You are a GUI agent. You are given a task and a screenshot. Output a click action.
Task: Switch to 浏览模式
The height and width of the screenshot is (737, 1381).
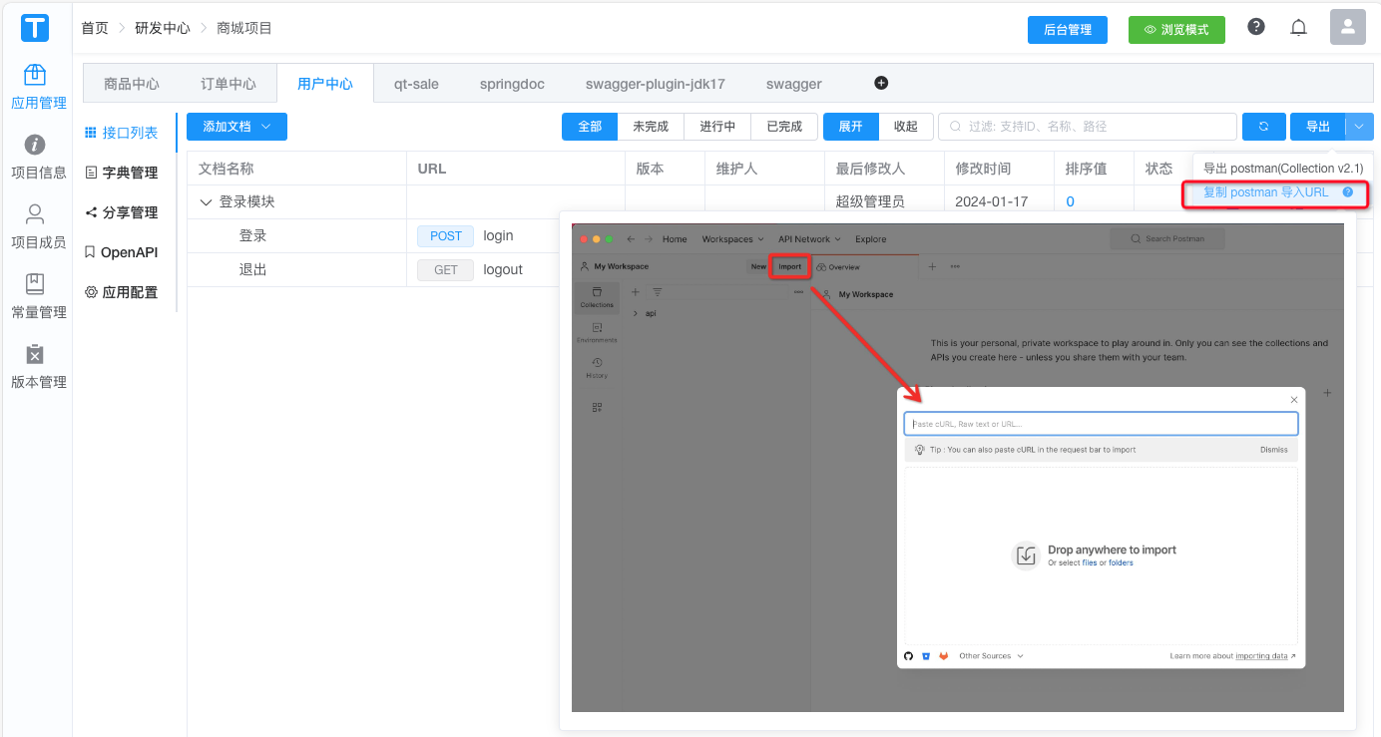point(1176,30)
